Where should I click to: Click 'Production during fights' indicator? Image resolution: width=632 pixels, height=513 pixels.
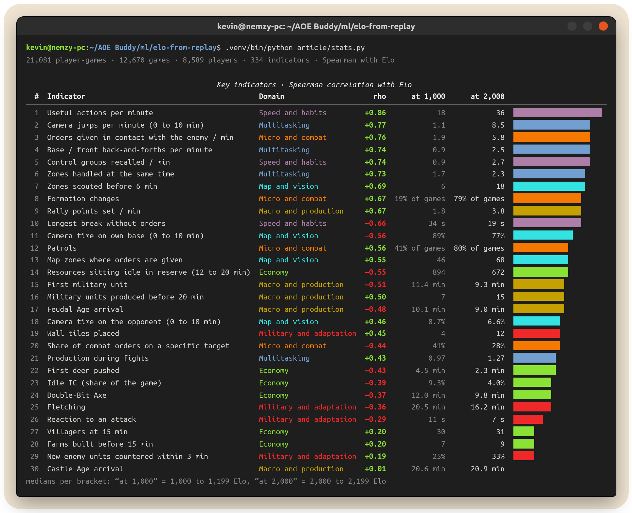coord(98,358)
